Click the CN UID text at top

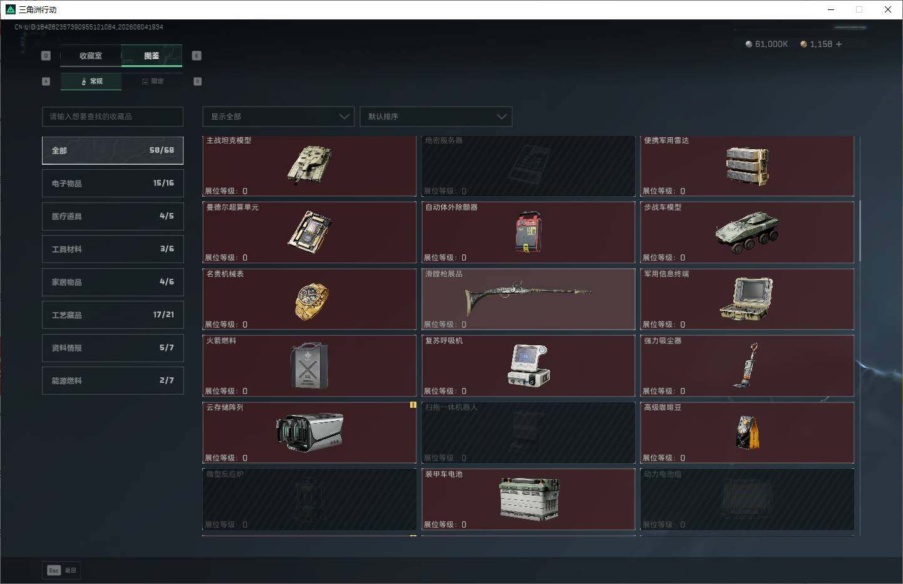(89, 27)
